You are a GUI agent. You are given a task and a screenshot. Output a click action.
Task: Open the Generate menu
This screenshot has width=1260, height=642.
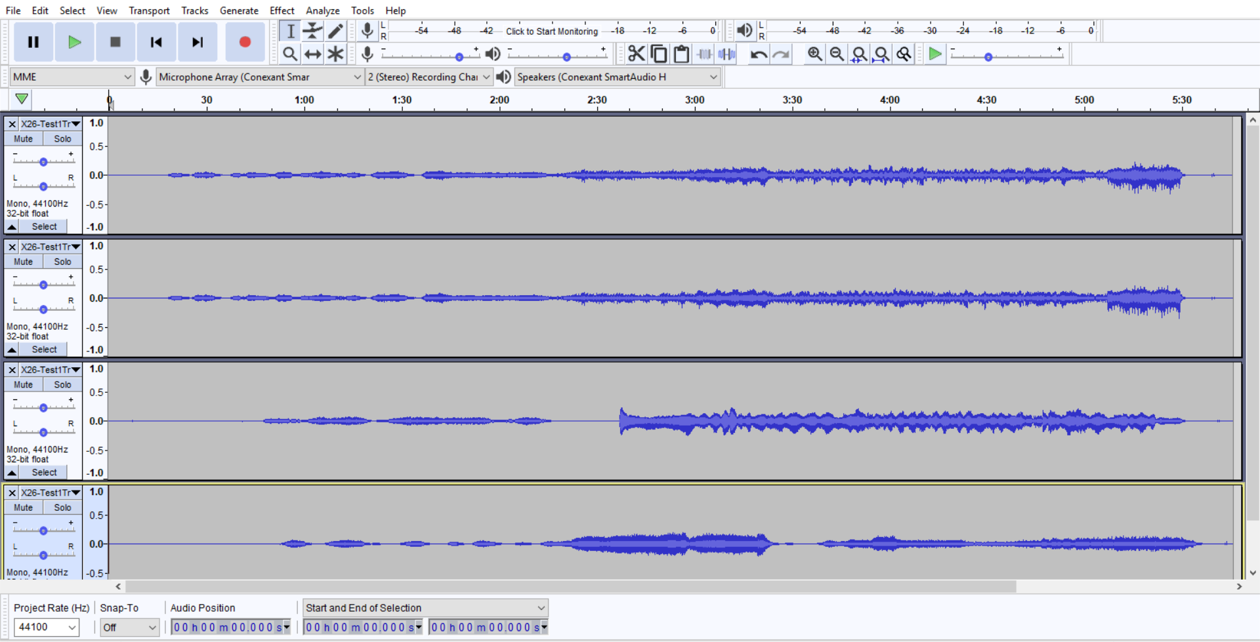click(239, 10)
